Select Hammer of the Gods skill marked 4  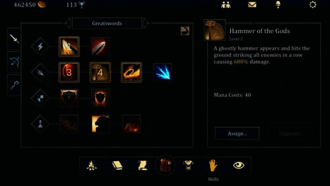pos(100,72)
